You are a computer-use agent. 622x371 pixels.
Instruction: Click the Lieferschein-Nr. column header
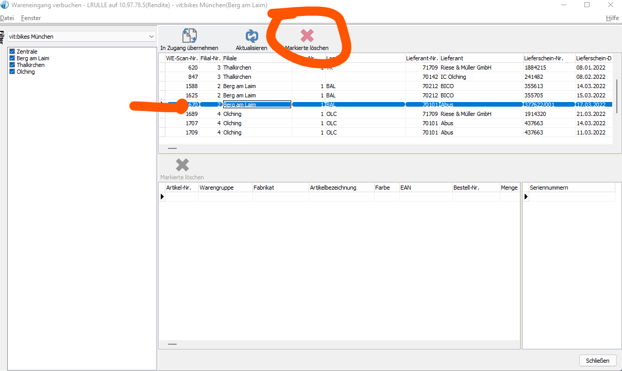pos(549,58)
